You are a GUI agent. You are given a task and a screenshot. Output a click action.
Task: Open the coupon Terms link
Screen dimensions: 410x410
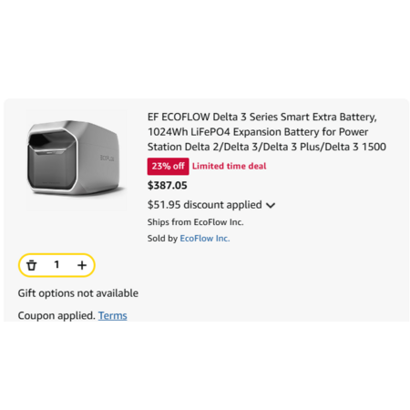click(113, 315)
